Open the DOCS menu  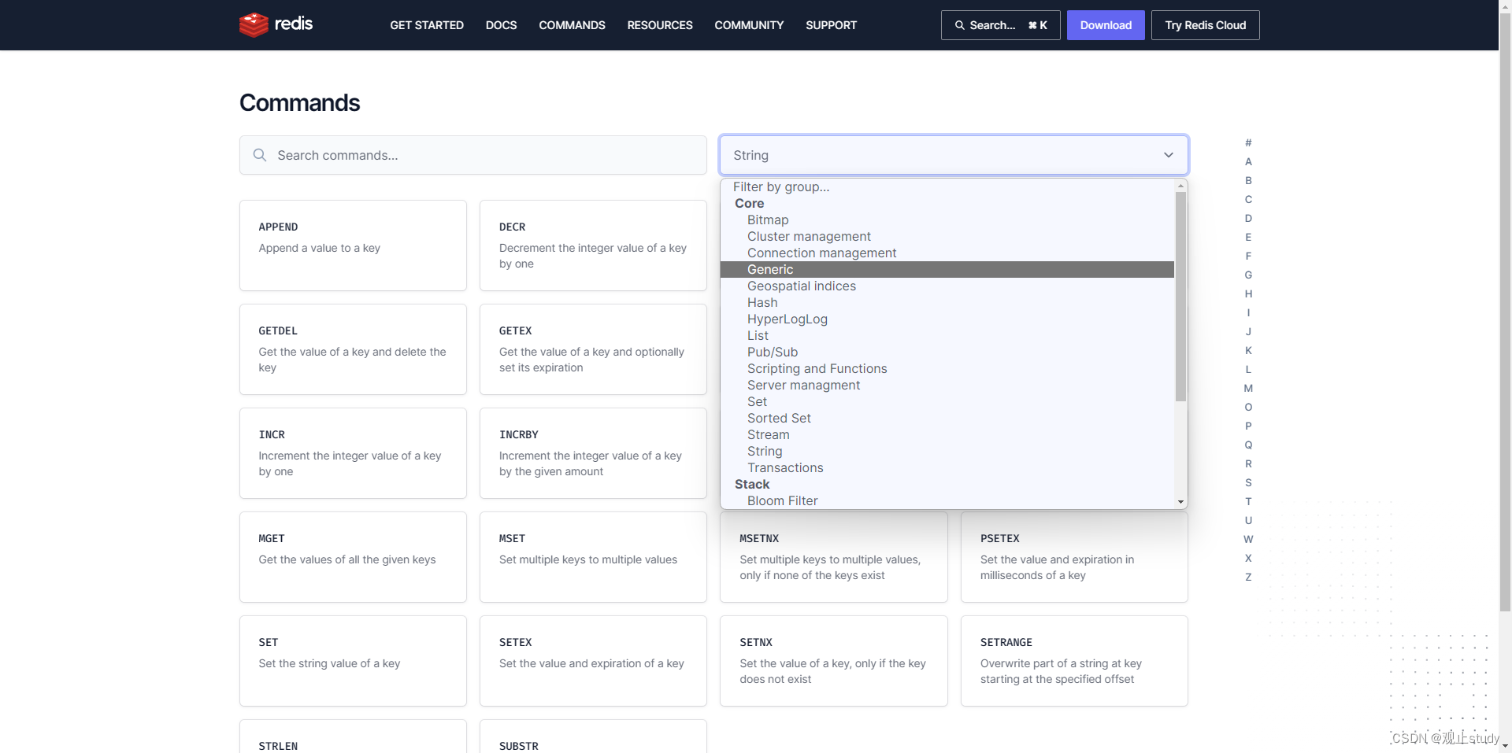click(501, 25)
